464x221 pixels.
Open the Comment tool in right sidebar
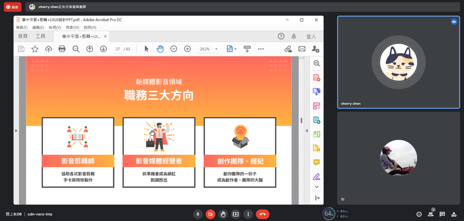pos(317,162)
